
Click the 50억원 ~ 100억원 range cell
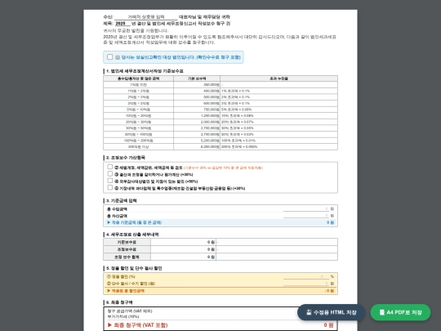coord(138,134)
